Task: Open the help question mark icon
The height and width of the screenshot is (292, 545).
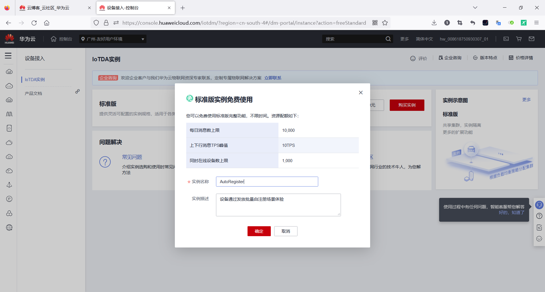Action: [539, 216]
